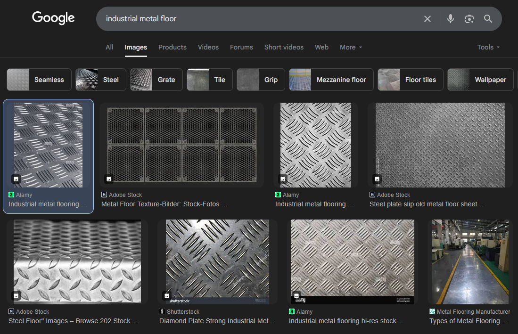Open the Alamy hi-res stock flooring image
The width and height of the screenshot is (518, 334).
[353, 262]
